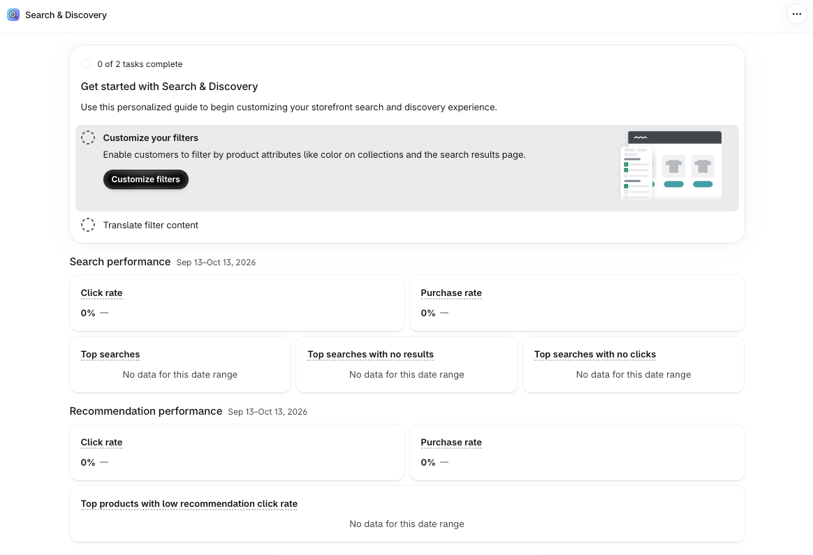Click the Search performance heading
813x555 pixels.
(x=119, y=262)
